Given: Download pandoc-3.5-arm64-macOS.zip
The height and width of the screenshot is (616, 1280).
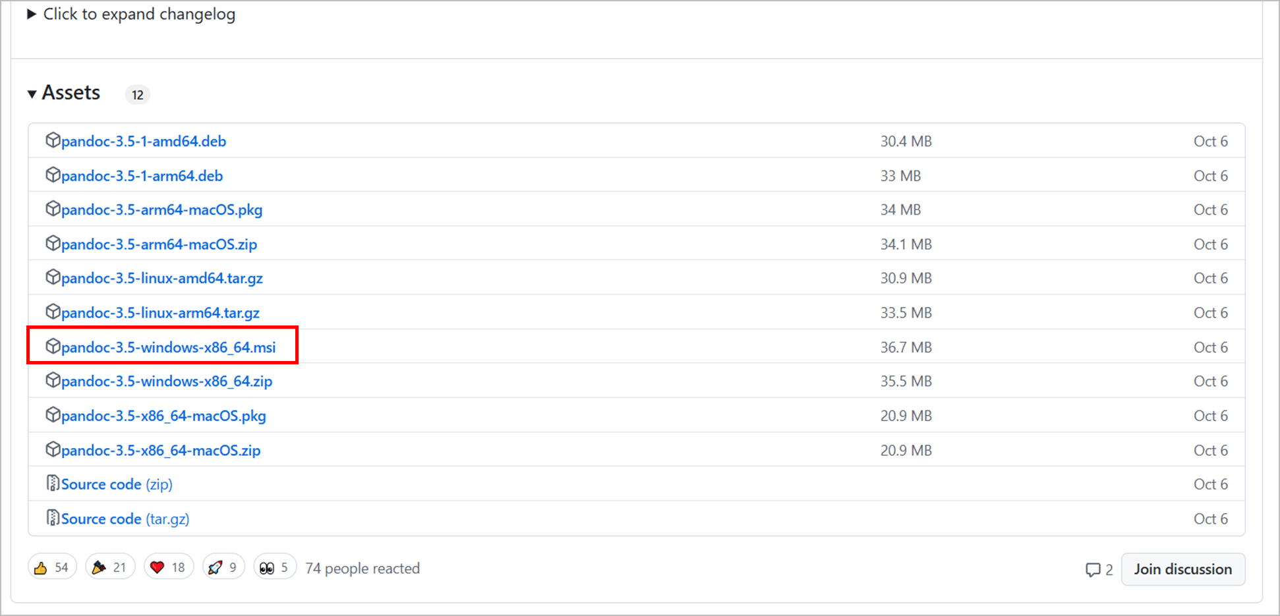Looking at the screenshot, I should point(160,244).
